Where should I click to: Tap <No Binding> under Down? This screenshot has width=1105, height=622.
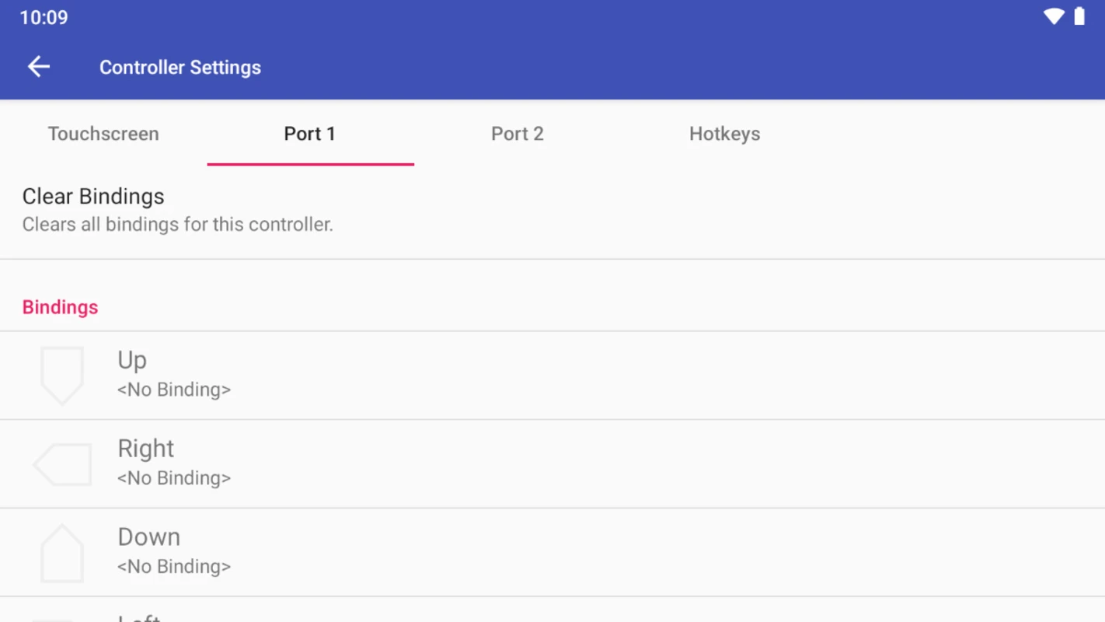tap(174, 567)
